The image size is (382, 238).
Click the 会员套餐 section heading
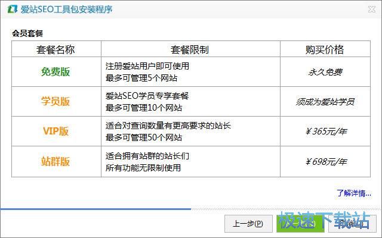(27, 33)
